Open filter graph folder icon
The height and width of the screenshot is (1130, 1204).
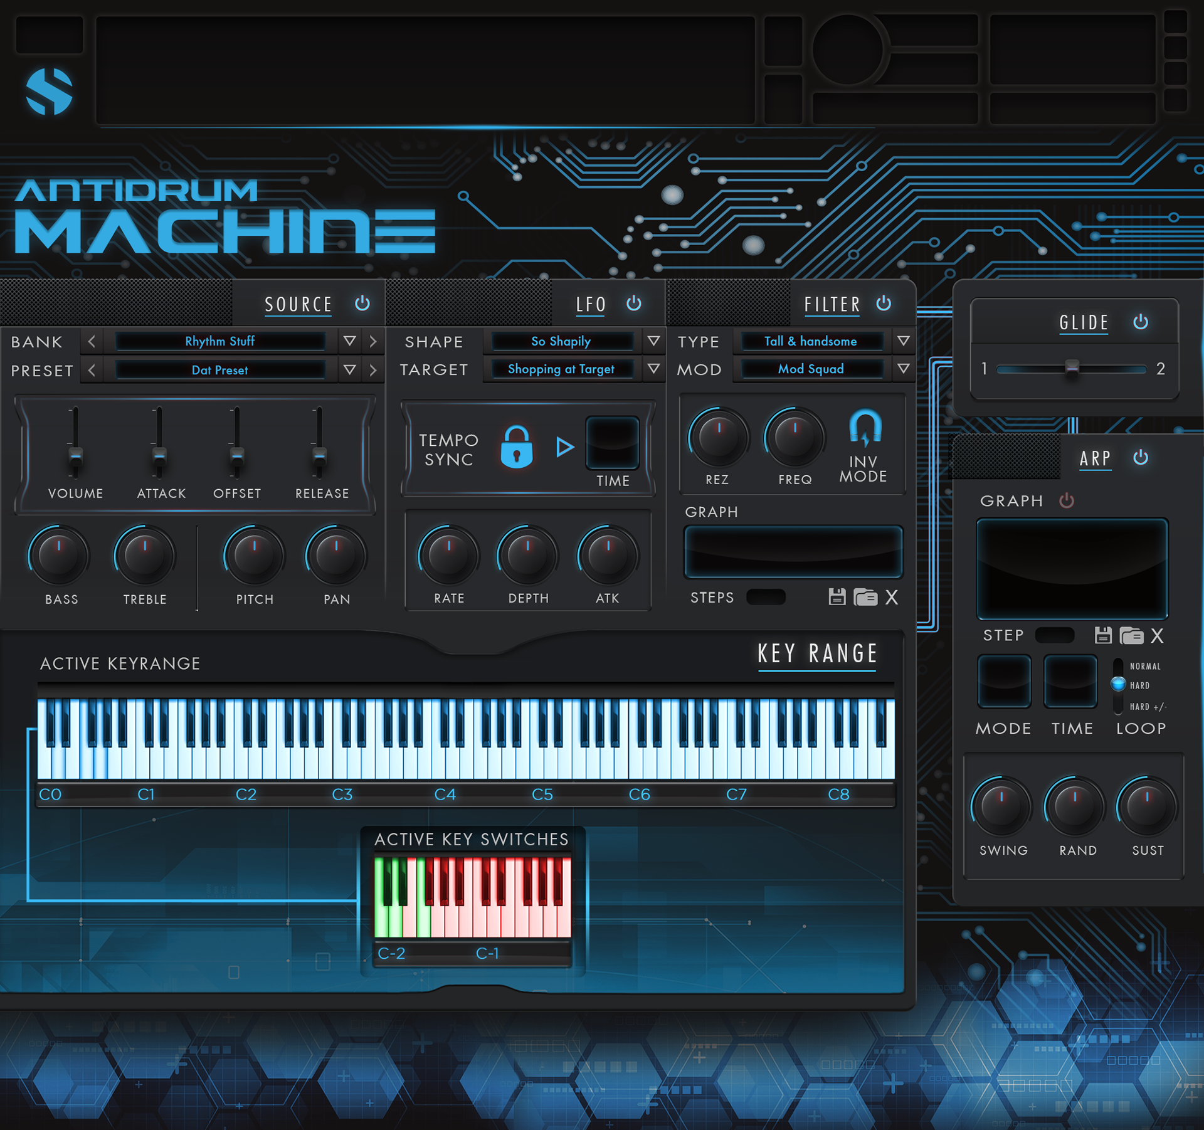(x=865, y=597)
